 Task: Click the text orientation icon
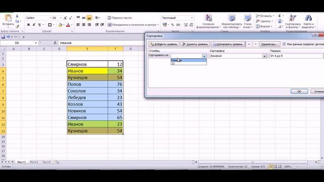point(97,18)
